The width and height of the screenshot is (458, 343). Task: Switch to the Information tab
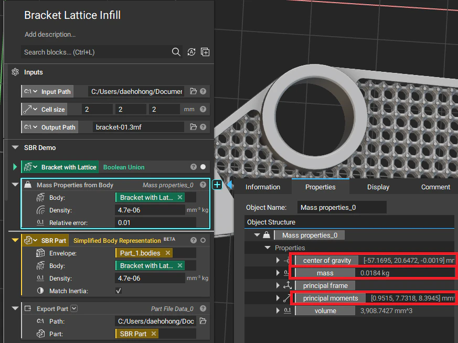coord(263,187)
